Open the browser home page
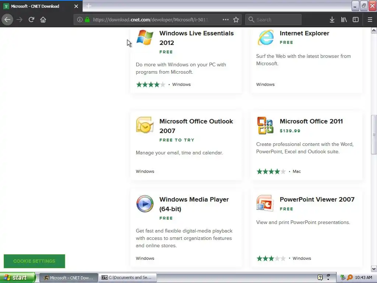 [43, 20]
